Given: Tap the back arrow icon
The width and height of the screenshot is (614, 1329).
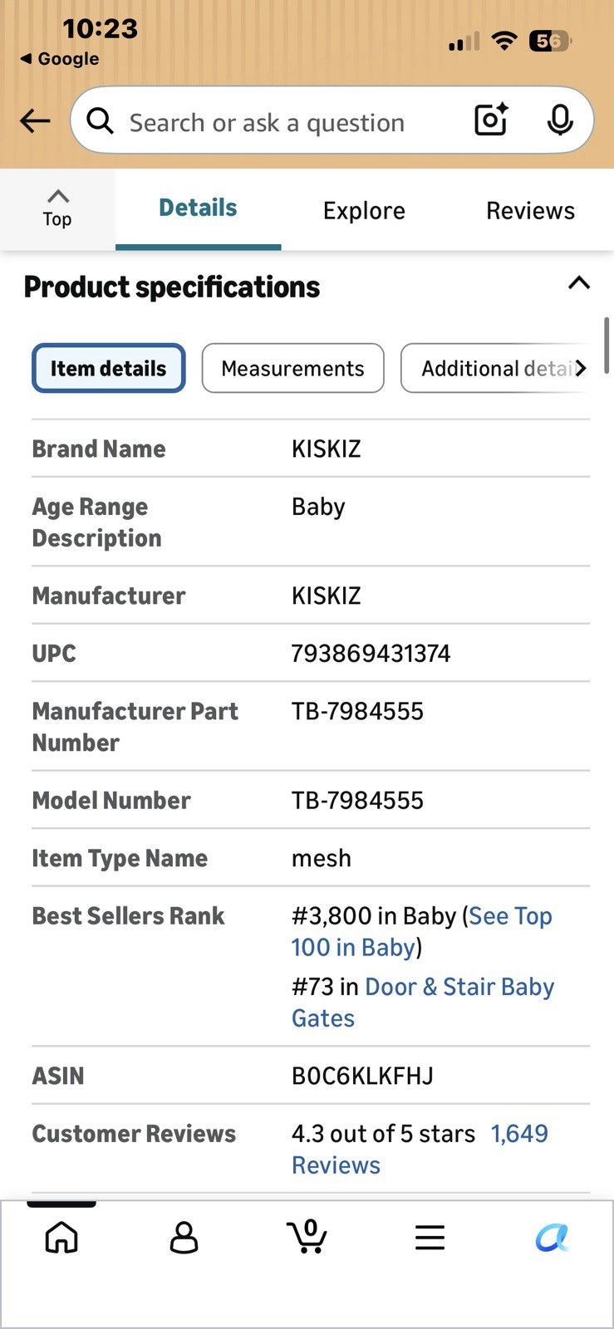Looking at the screenshot, I should [x=35, y=121].
